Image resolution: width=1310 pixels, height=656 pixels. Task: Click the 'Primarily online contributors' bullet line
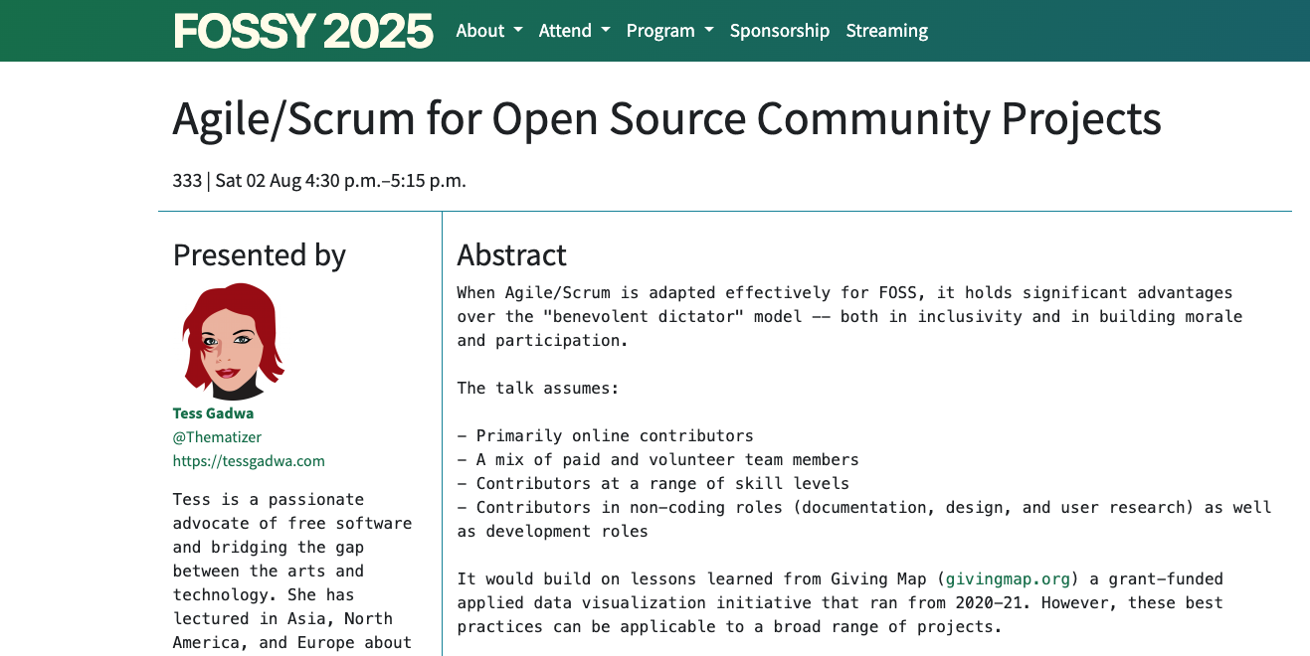606,435
